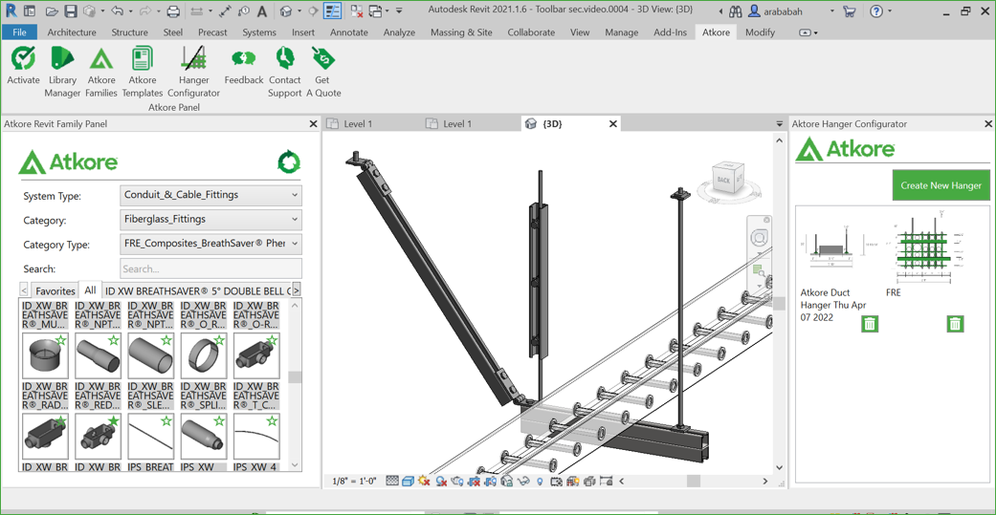996x515 pixels.
Task: Click the Activate icon in Atkore ribbon
Action: pyautogui.click(x=23, y=60)
